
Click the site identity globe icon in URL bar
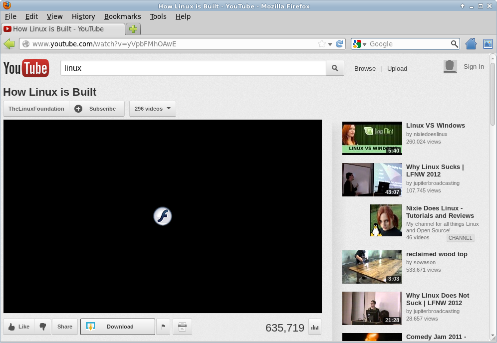(26, 44)
